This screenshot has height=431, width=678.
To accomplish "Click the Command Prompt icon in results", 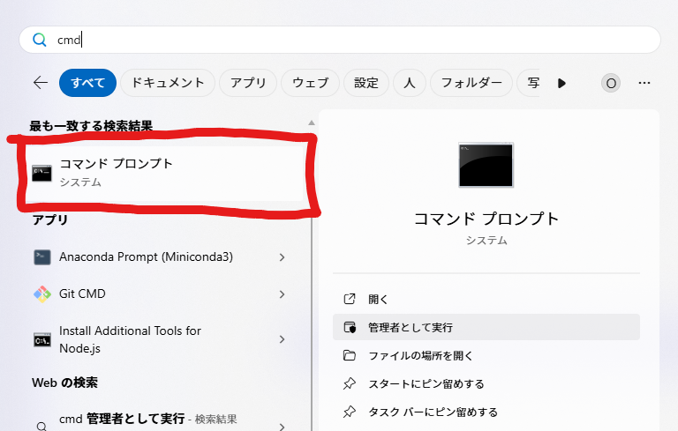I will tap(42, 173).
